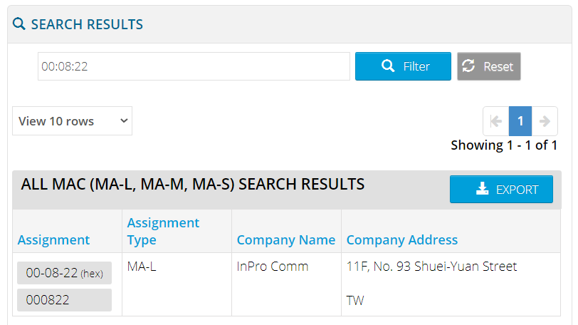Focus the MAC search input field
Image resolution: width=578 pixels, height=325 pixels.
coord(194,66)
